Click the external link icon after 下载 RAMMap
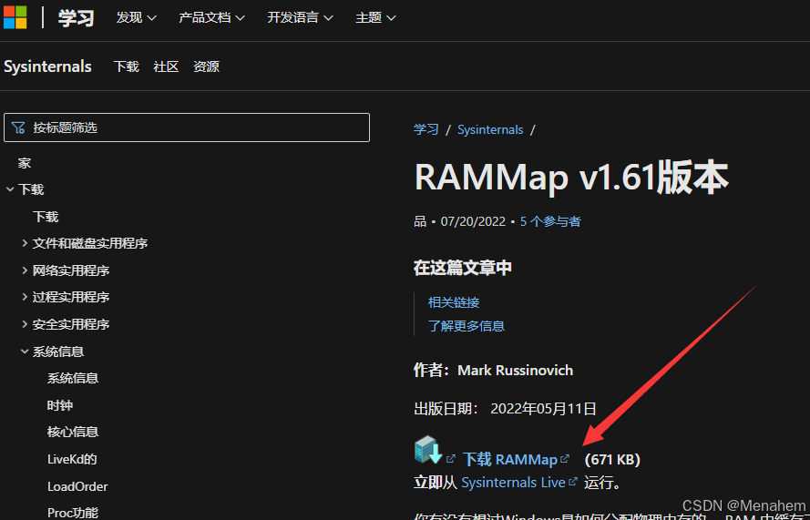Viewport: 810px width, 520px height. pyautogui.click(x=565, y=458)
